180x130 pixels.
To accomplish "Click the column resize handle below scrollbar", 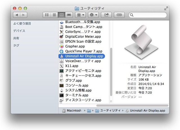I will [111, 101].
